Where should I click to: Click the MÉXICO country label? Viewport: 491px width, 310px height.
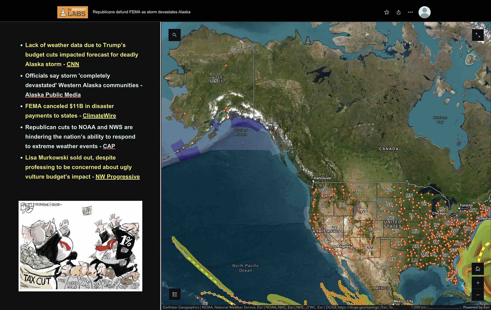point(382,288)
